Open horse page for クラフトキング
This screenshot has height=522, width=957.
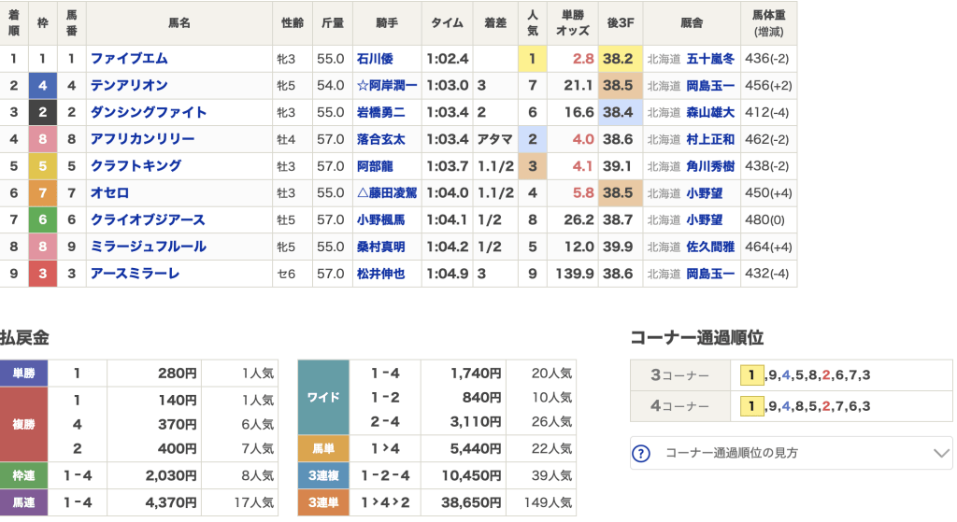click(x=136, y=166)
